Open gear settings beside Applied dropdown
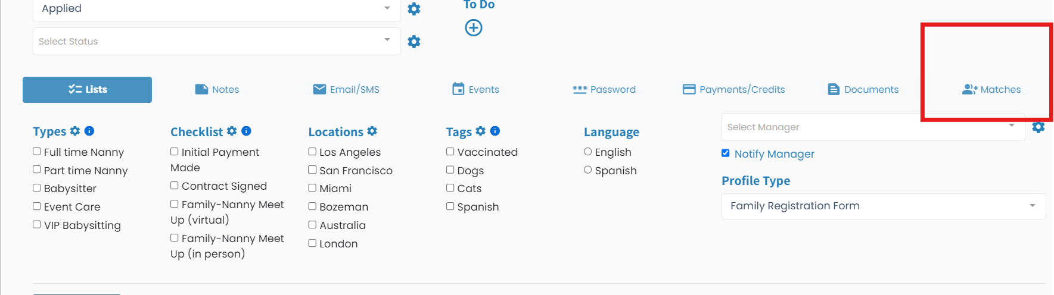1054x295 pixels. point(414,9)
